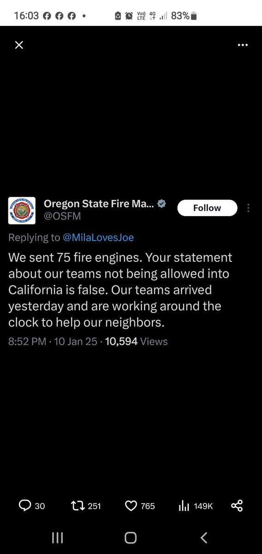Share the tweet using share icon
262x554 pixels.
pos(237,506)
